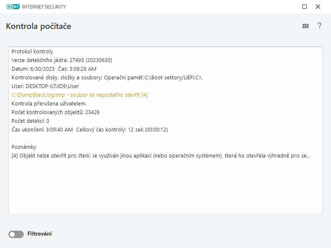This screenshot has height=248, width=331.
Task: Select the "Verze detekčního jádra" log line
Action: pyautogui.click(x=62, y=60)
